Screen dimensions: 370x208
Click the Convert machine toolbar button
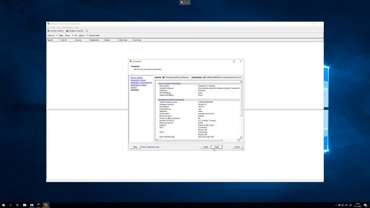[55, 31]
